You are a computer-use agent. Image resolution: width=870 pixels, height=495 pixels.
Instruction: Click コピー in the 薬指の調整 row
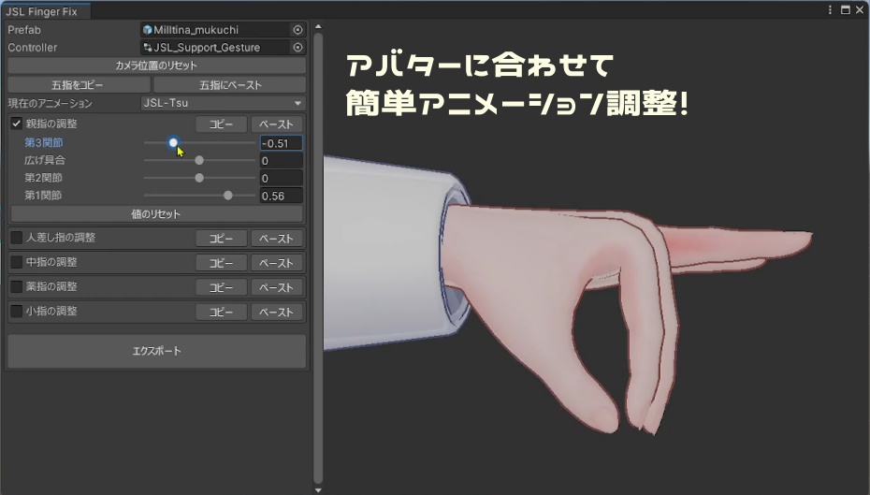coord(221,287)
